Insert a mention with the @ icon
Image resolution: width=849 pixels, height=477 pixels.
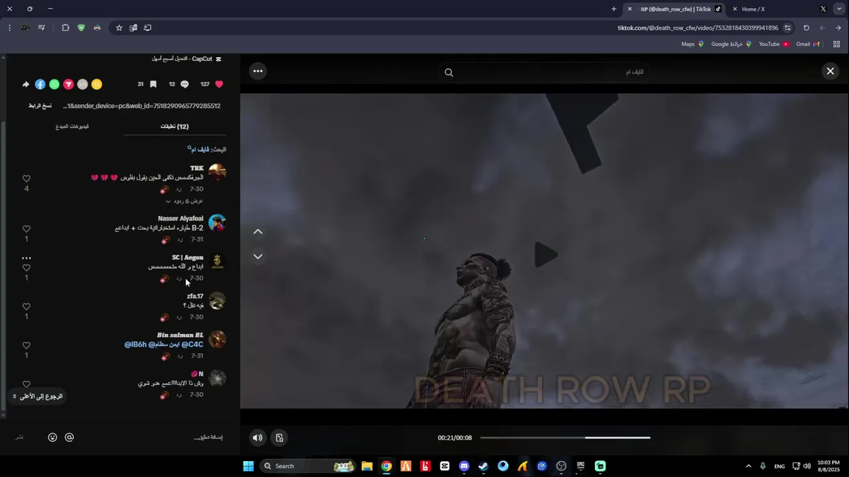(69, 437)
